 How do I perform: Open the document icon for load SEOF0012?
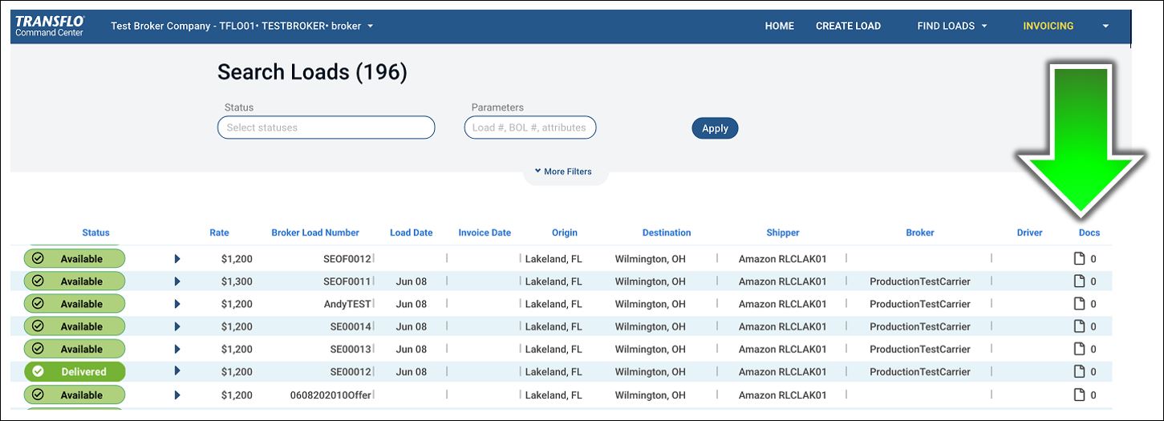click(x=1079, y=259)
